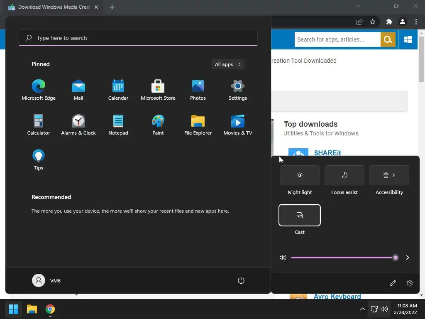Click the Windows platform icon on website
The width and height of the screenshot is (425, 319).
pyautogui.click(x=408, y=39)
